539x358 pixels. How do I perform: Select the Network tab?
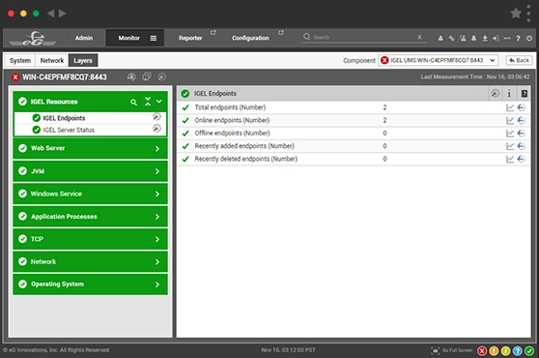point(52,61)
